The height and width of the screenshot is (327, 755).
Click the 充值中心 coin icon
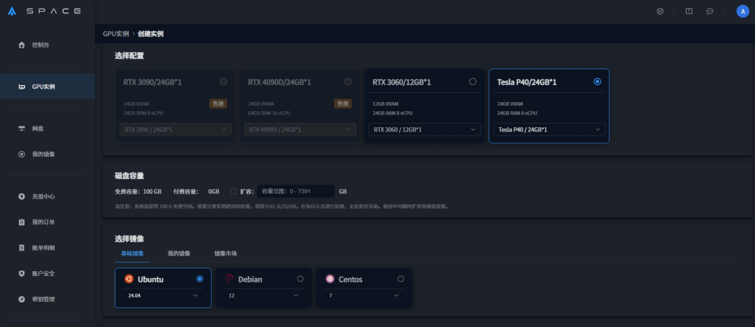(x=21, y=196)
